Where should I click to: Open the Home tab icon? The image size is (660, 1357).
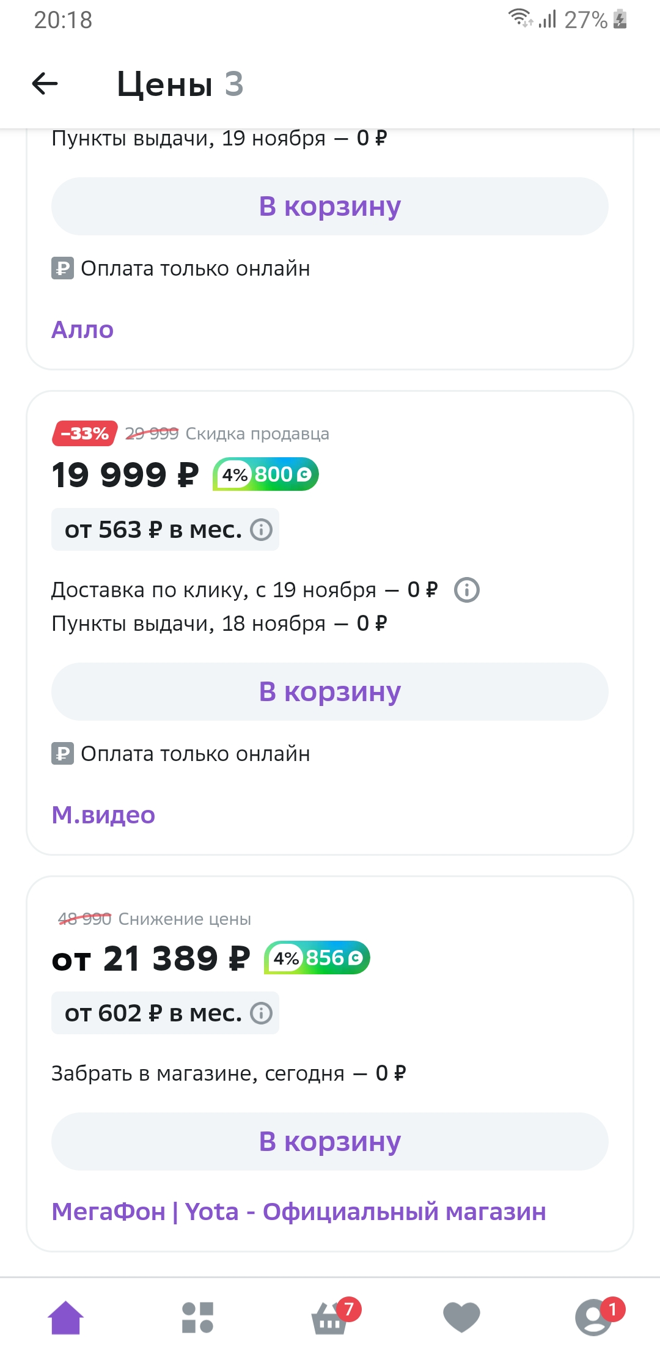point(66,1317)
